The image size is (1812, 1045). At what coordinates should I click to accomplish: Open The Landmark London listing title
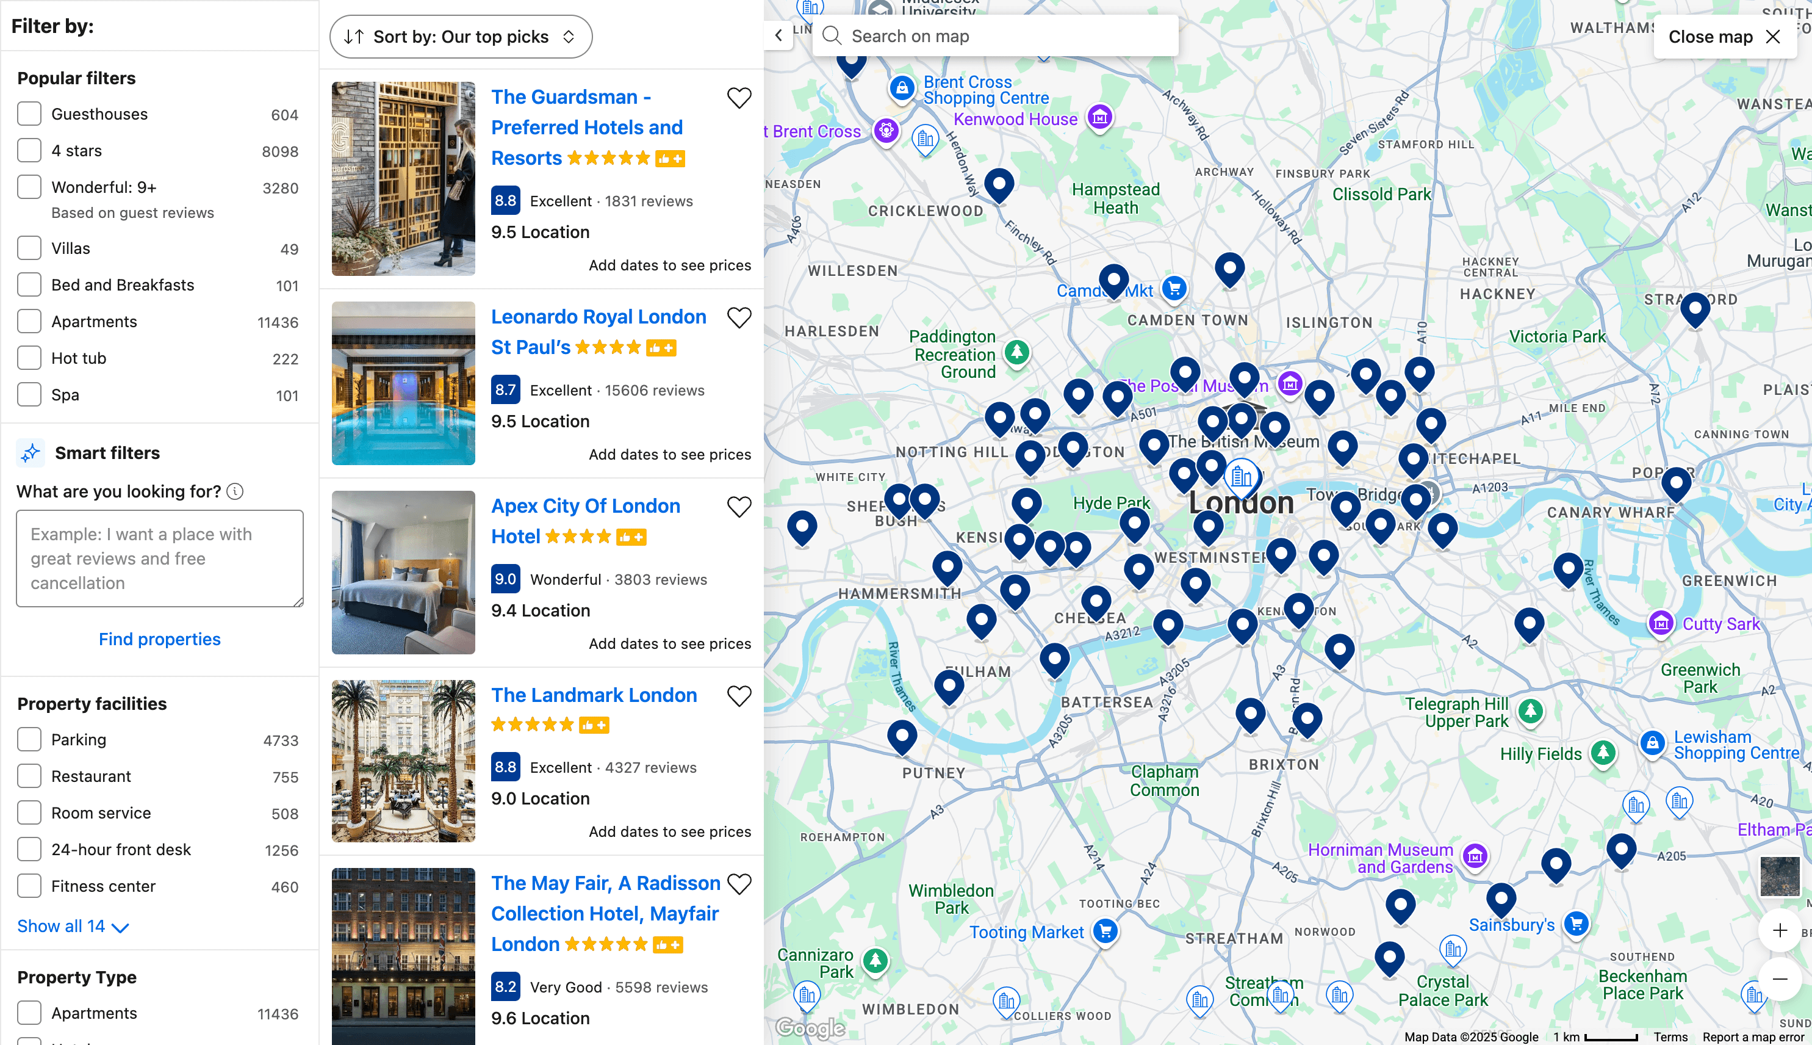[x=593, y=695]
